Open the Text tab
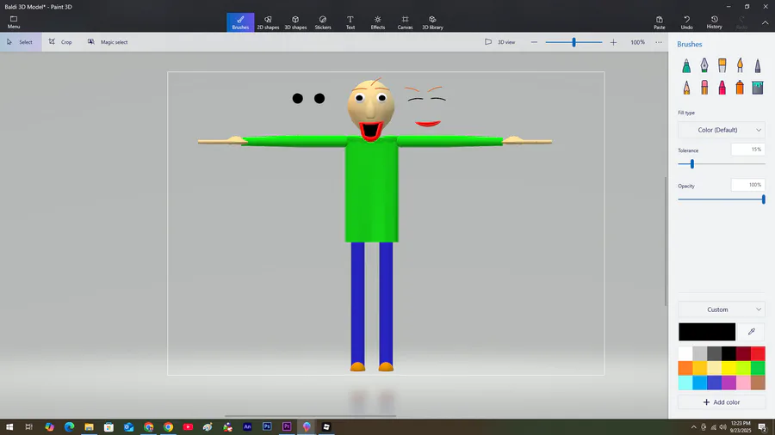775x435 pixels. tap(350, 22)
